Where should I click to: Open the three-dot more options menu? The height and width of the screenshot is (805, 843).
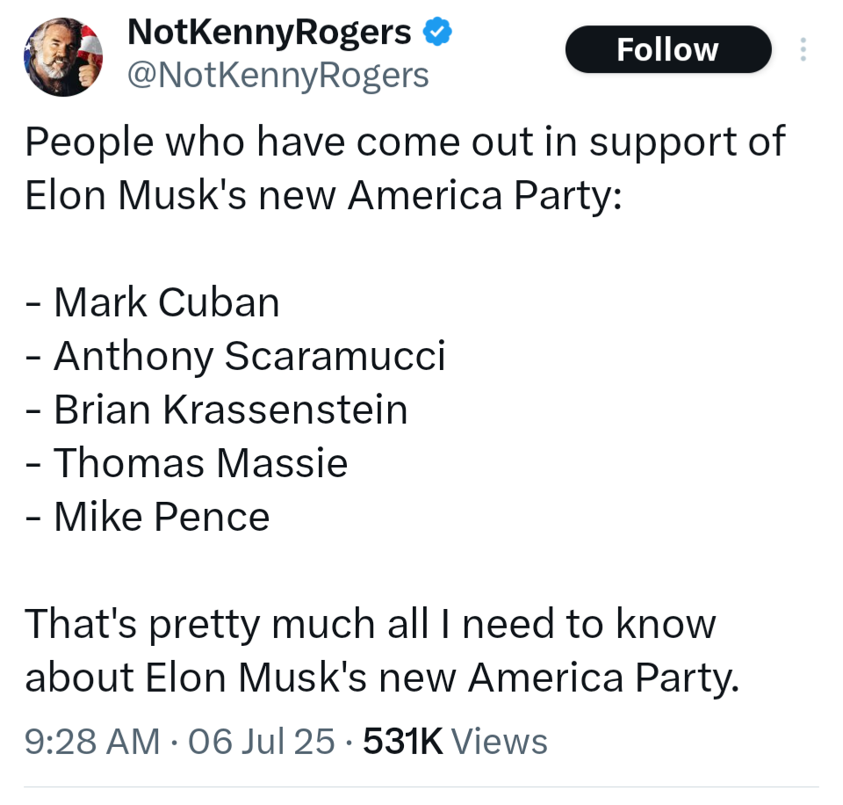803,49
